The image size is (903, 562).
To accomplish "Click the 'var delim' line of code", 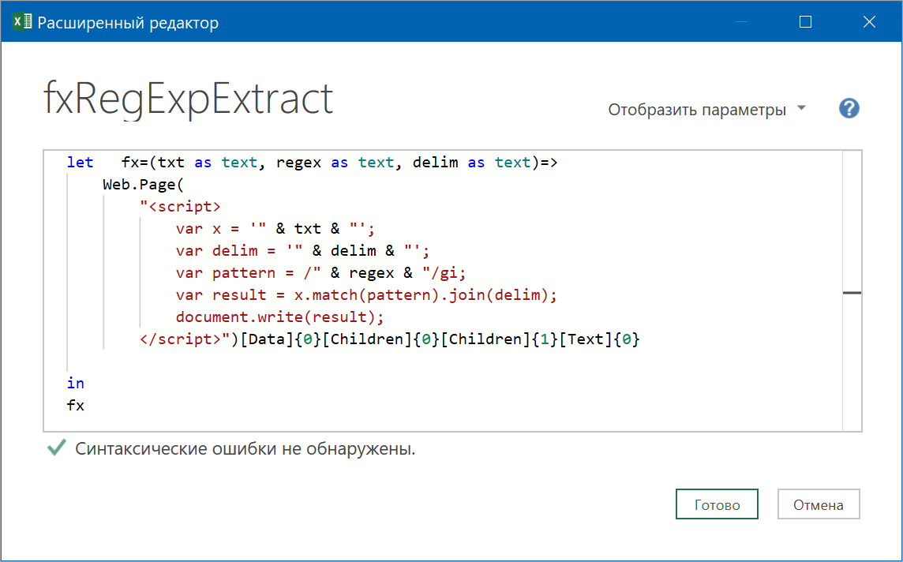I will pos(303,251).
